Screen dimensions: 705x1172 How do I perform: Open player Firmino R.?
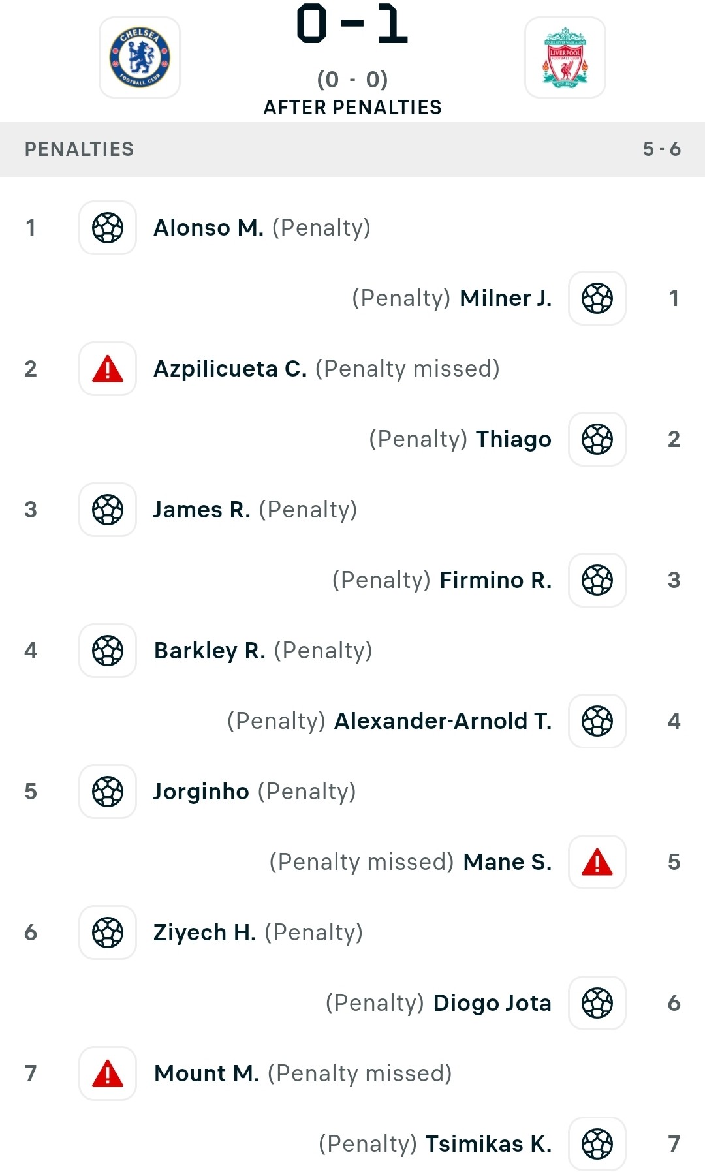coord(495,580)
